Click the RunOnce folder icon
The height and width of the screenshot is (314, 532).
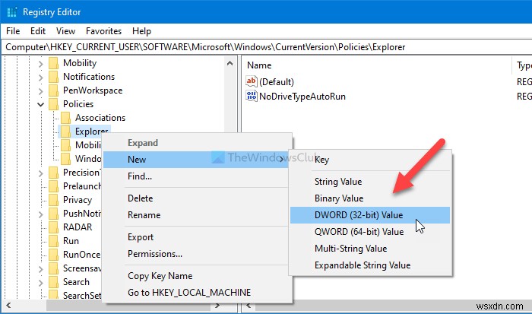point(54,255)
